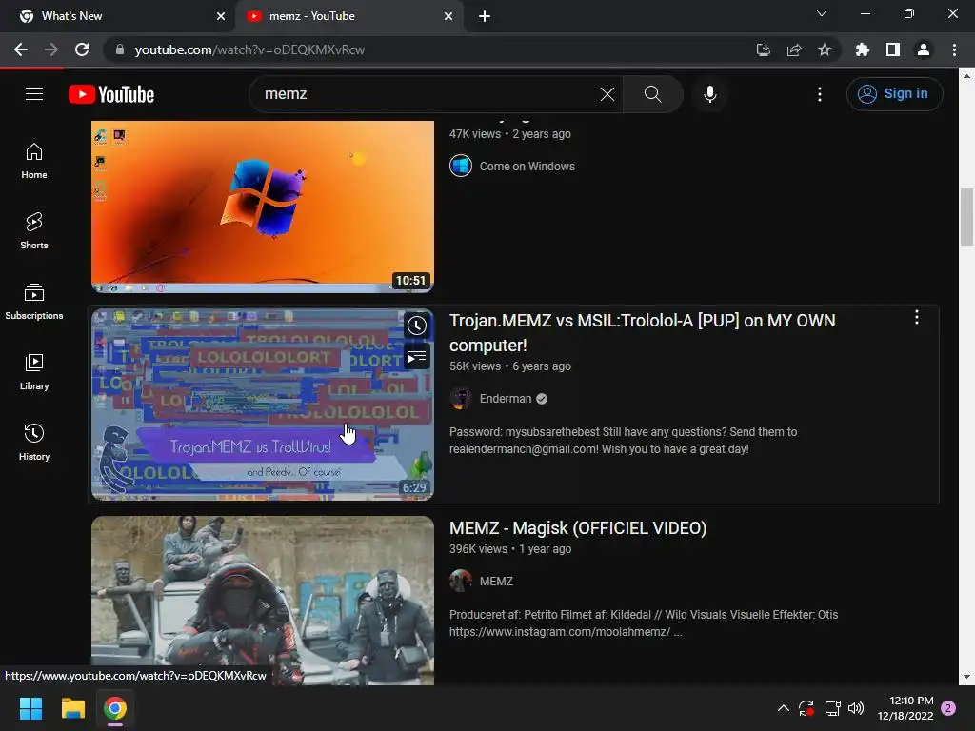Open a new browser tab
The image size is (975, 731).
point(485,16)
